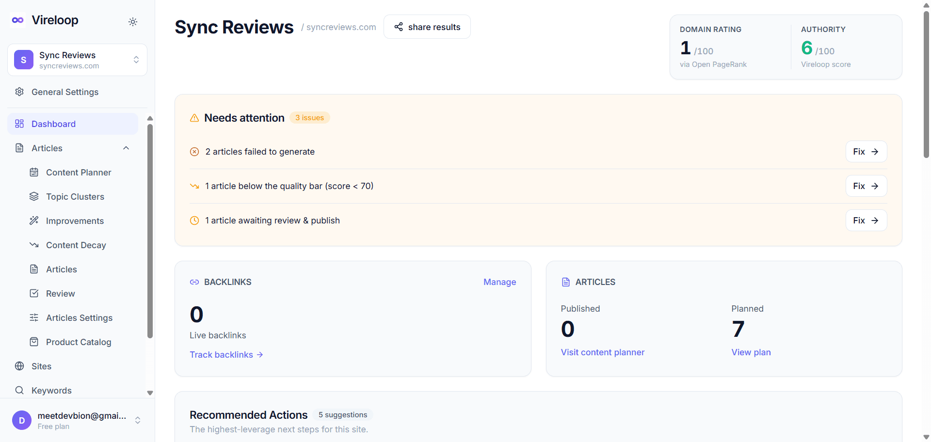Image resolution: width=931 pixels, height=442 pixels.
Task: Open Content Planner in sidebar
Action: (79, 173)
